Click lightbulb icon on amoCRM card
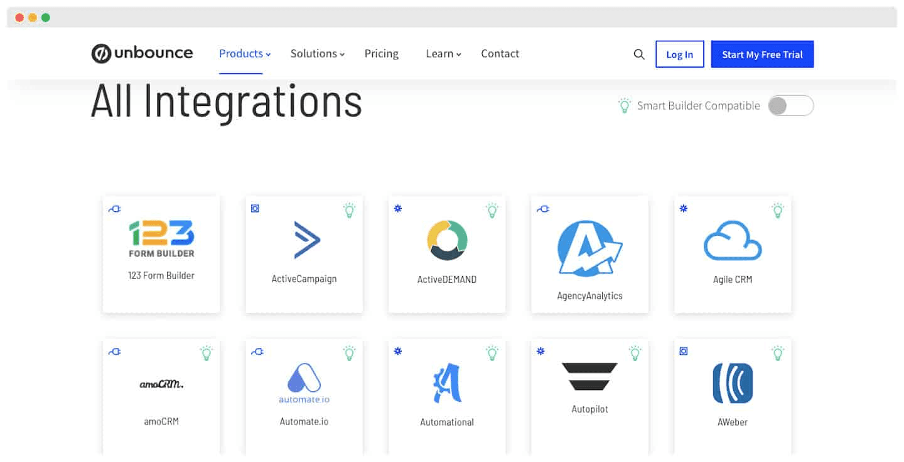 207,353
